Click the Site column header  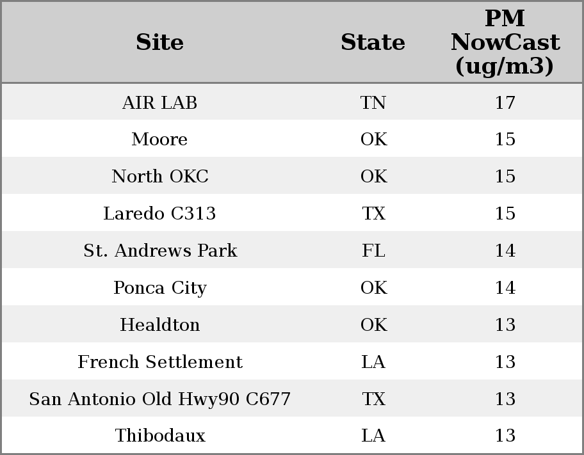click(159, 42)
